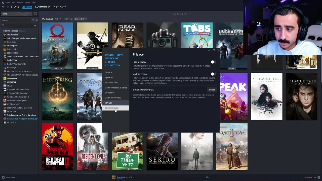Click the ready-to-play filter icon
Image resolution: width=322 pixels, height=181 pixels.
[36, 20]
